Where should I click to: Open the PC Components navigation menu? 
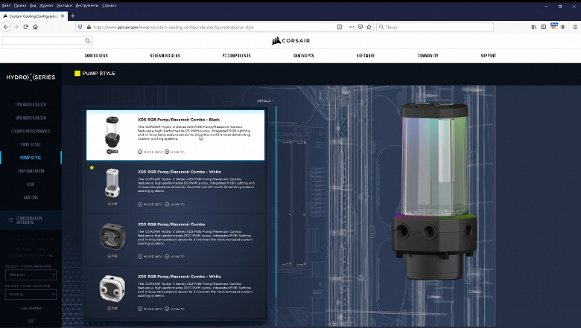pyautogui.click(x=235, y=56)
